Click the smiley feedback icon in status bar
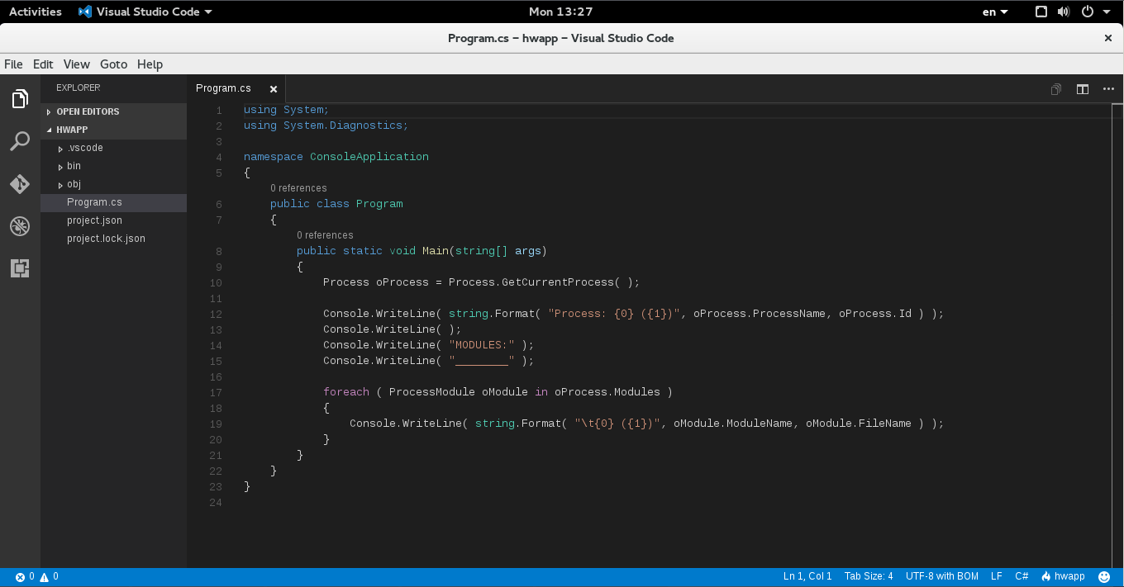The image size is (1124, 587). coord(1104,576)
